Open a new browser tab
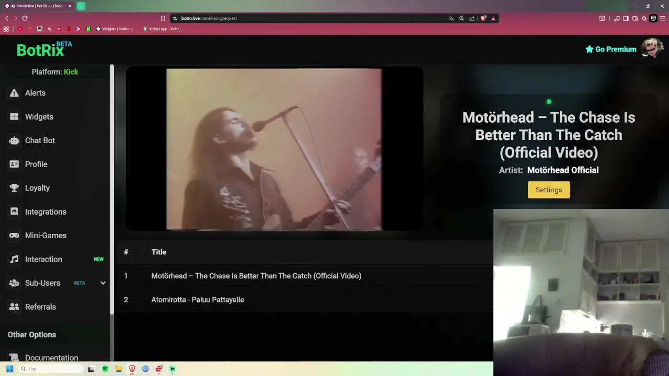Screen dimensions: 669x376 [81, 6]
